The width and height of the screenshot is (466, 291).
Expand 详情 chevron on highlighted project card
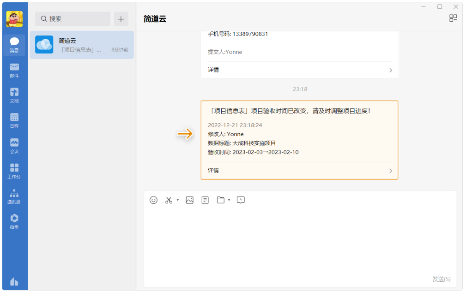tap(391, 171)
